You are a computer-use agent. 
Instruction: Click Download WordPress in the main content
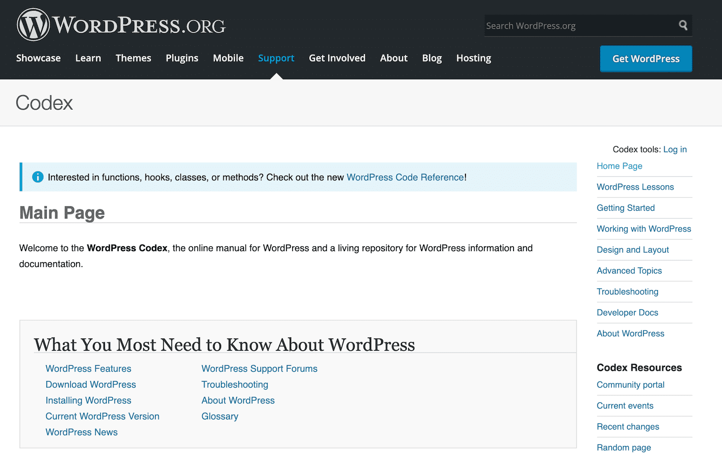point(90,384)
